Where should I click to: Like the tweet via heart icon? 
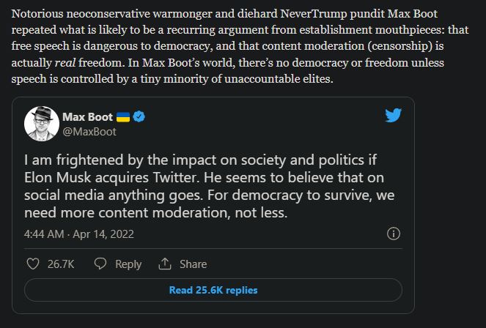pos(33,264)
